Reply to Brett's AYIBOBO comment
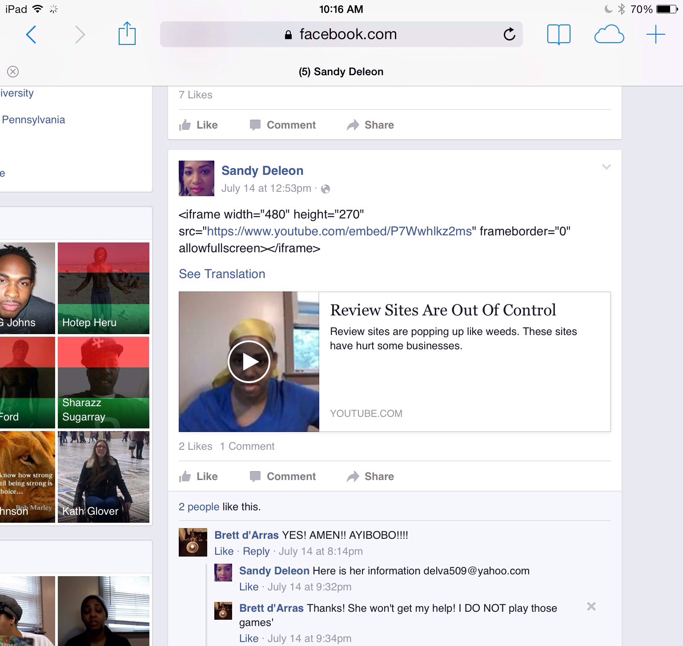 pyautogui.click(x=256, y=551)
